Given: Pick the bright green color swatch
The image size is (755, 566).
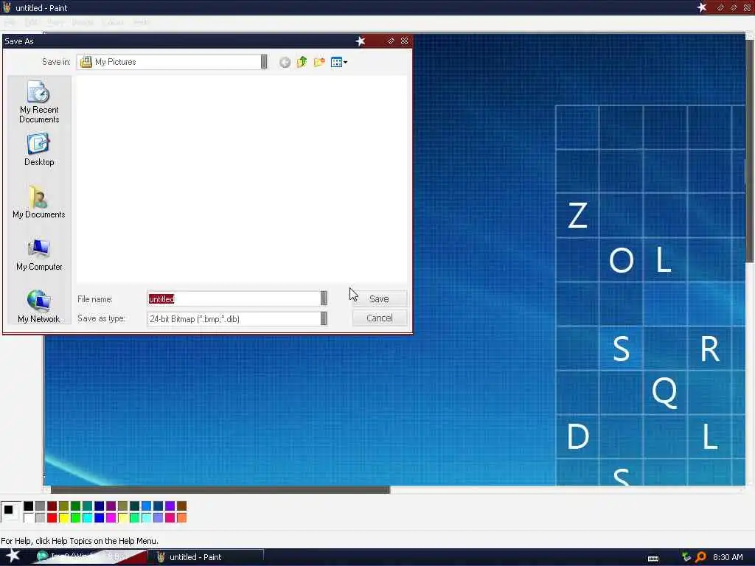Looking at the screenshot, I should tap(76, 518).
